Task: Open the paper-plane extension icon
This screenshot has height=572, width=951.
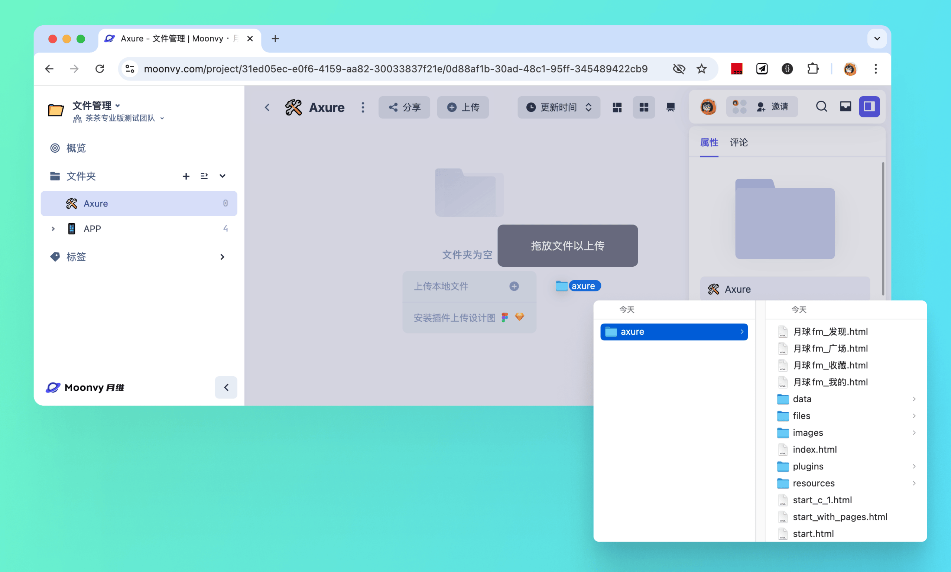Action: point(762,69)
